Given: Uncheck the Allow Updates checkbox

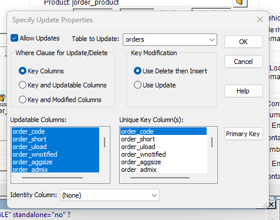Looking at the screenshot, I should click(14, 38).
